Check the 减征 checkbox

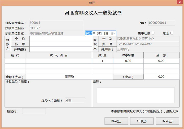pos(172,33)
